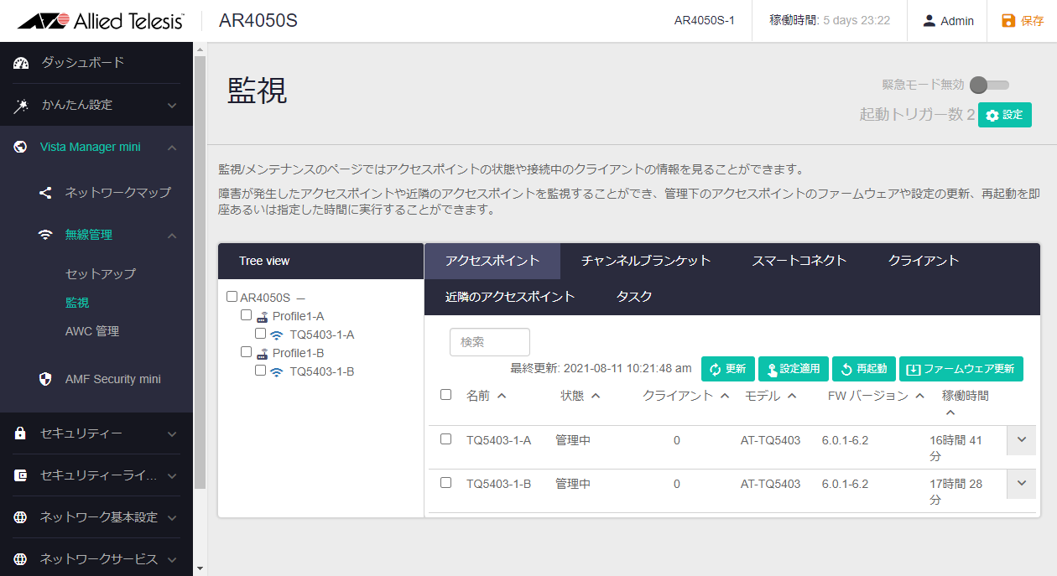Click the orange save disk icon
This screenshot has width=1057, height=576.
[x=1008, y=21]
